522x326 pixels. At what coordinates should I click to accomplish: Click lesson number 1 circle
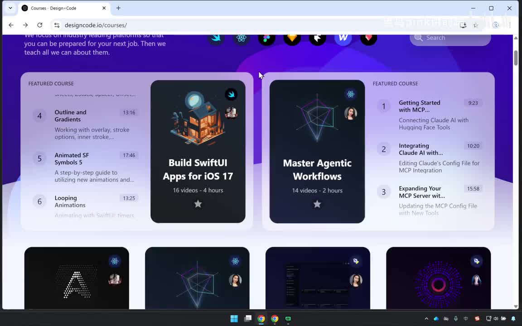[x=383, y=106]
